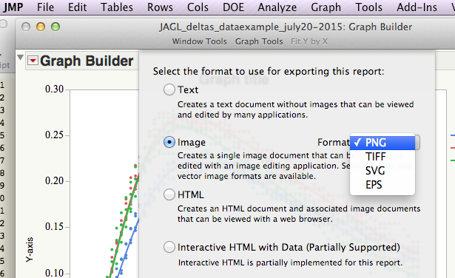Open the Graph menu
This screenshot has width=455, height=278.
pyautogui.click(x=326, y=7)
